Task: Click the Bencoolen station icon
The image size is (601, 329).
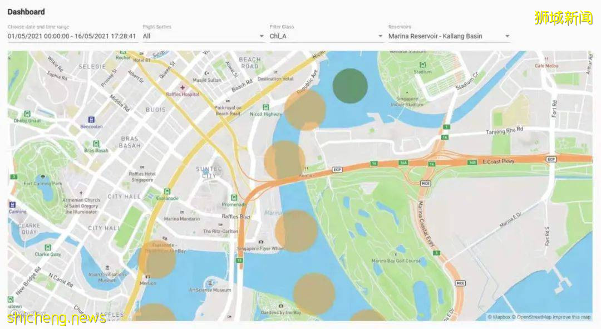Action: [91, 120]
